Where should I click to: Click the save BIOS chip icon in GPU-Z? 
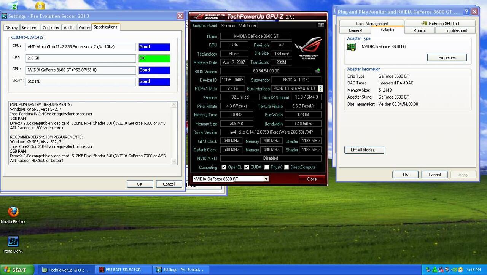pos(317,71)
